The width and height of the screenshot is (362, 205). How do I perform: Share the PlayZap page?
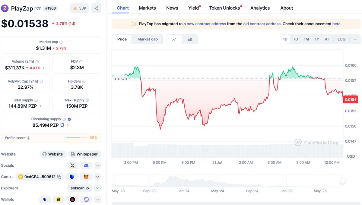coord(96,8)
